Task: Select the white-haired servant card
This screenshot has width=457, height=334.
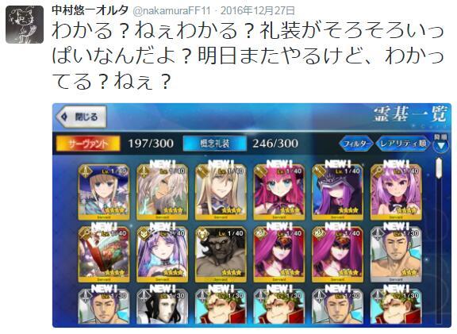Action: point(163,192)
